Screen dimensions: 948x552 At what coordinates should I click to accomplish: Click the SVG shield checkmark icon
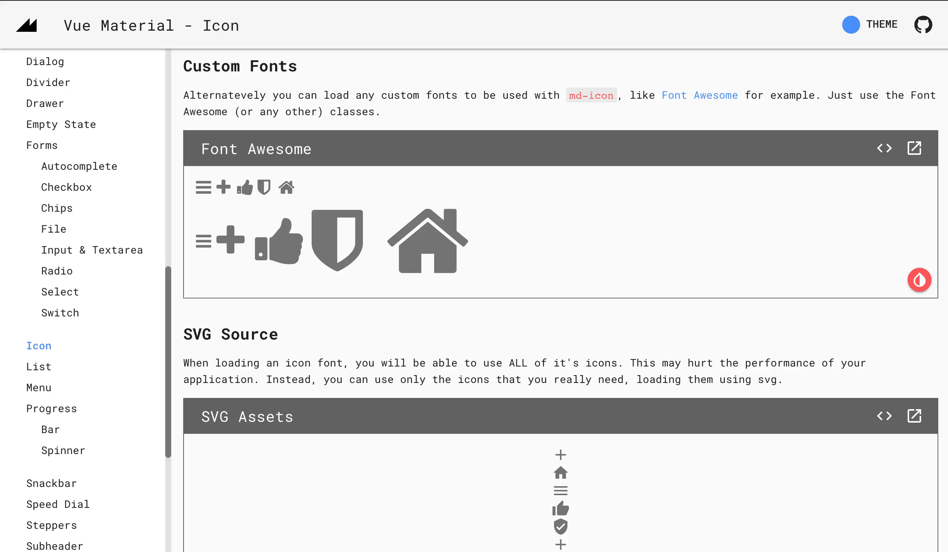[560, 527]
